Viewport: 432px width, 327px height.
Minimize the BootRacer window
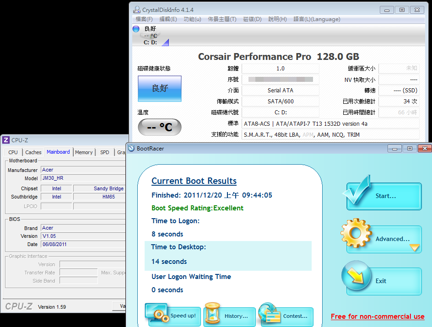click(394, 149)
